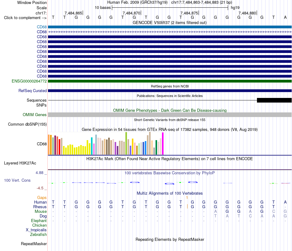292x251 pixels.
Task: Click position label 7,484,880
Action: pos(247,13)
